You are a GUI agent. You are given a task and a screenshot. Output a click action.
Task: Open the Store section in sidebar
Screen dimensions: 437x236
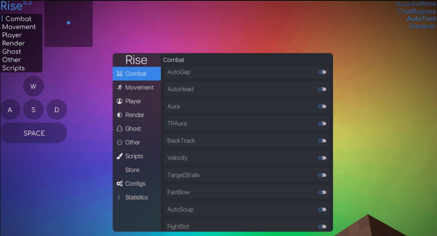pyautogui.click(x=132, y=170)
